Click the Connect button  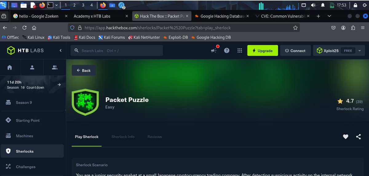coord(295,51)
